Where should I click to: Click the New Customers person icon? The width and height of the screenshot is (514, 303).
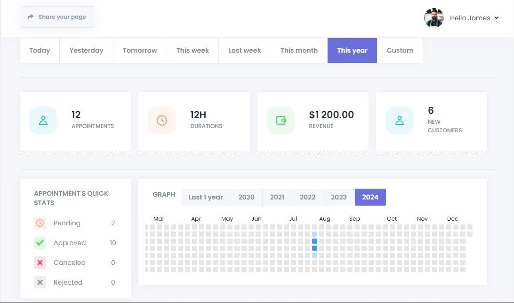(399, 120)
